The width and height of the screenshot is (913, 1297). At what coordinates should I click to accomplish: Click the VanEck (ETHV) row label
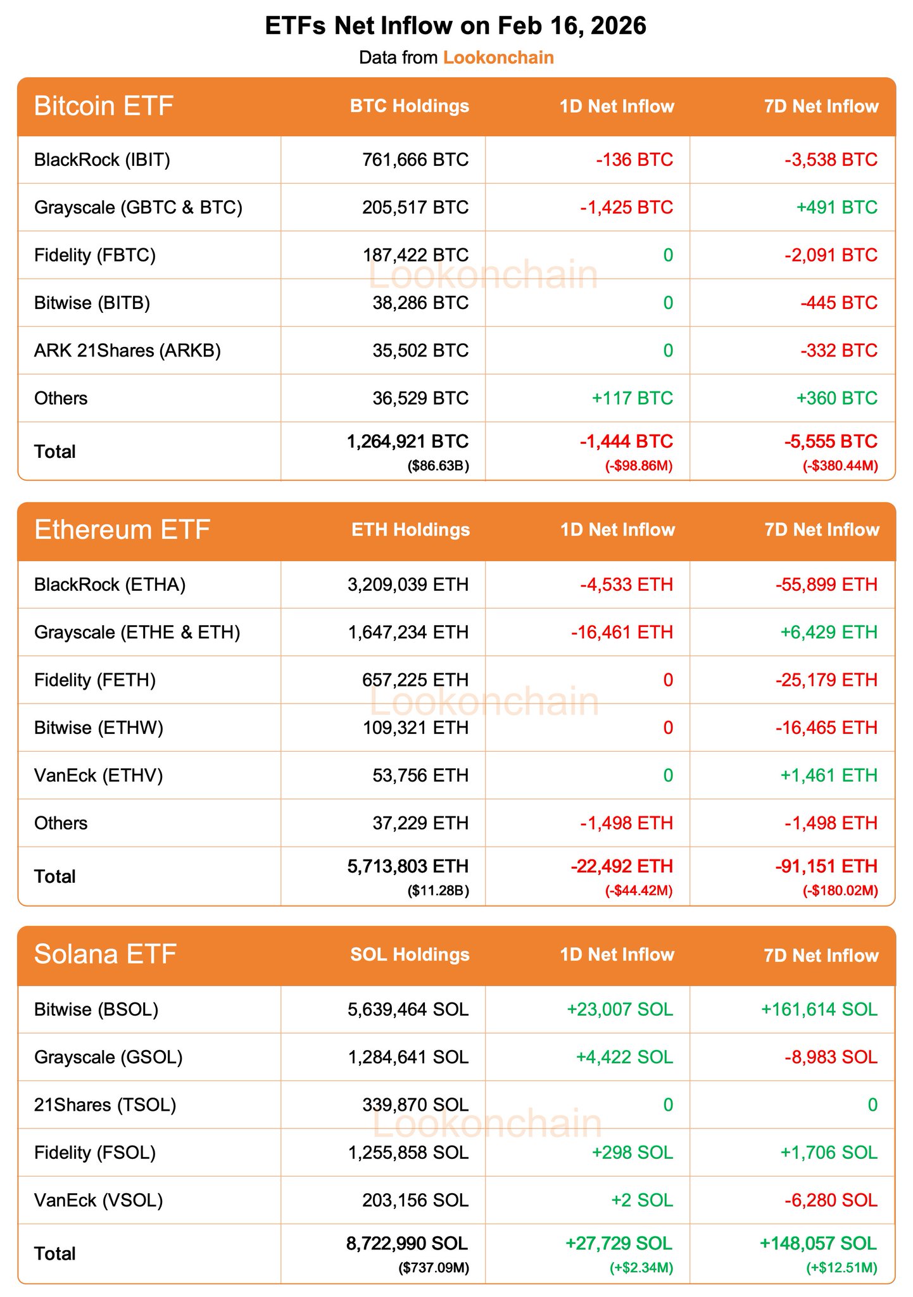click(x=99, y=775)
